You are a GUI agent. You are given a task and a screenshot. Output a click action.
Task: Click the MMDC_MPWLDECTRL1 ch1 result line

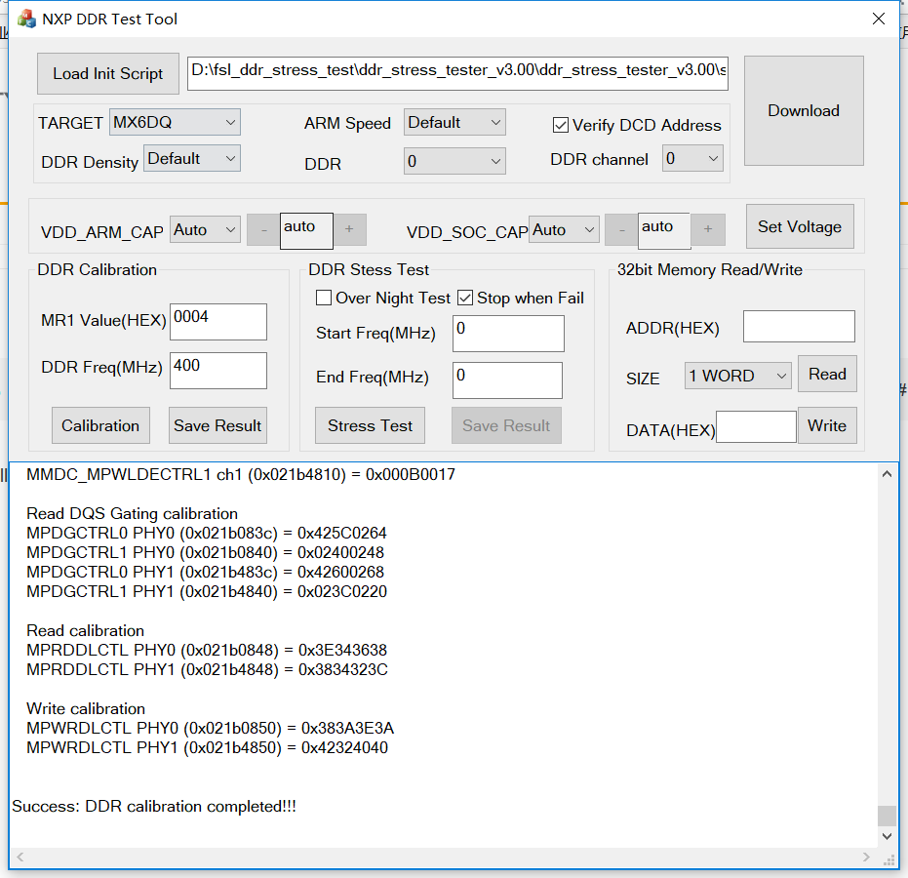tap(241, 474)
